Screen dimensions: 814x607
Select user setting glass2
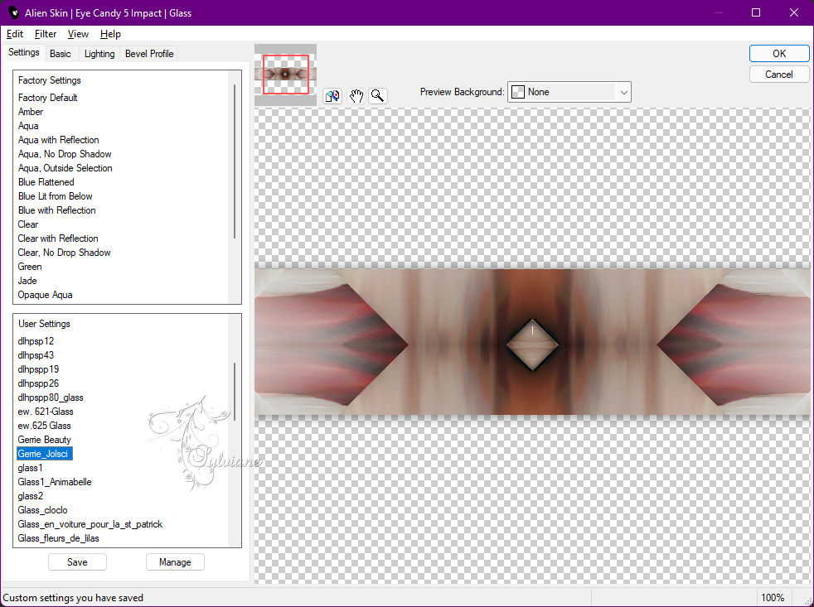pyautogui.click(x=30, y=496)
